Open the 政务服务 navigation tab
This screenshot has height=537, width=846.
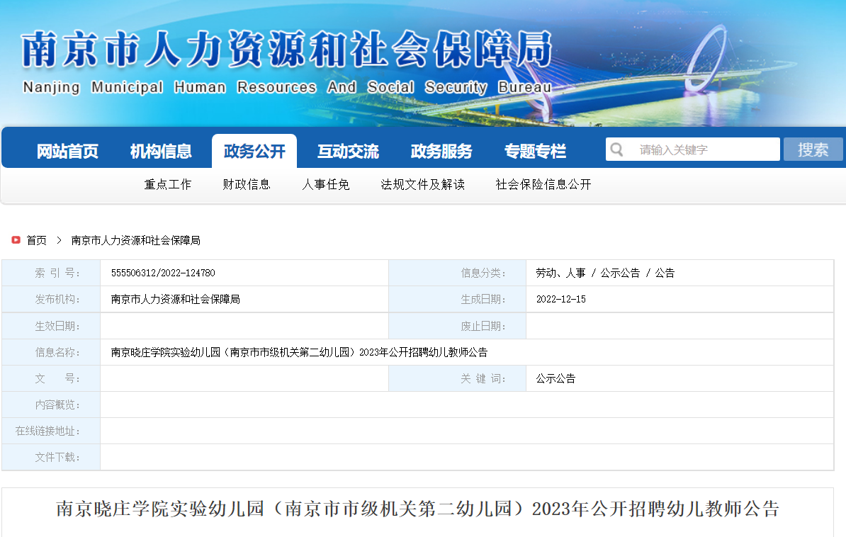click(441, 151)
